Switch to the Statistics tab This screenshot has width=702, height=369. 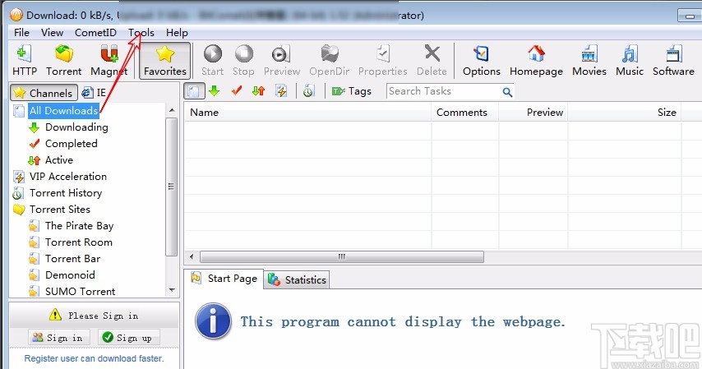[297, 280]
